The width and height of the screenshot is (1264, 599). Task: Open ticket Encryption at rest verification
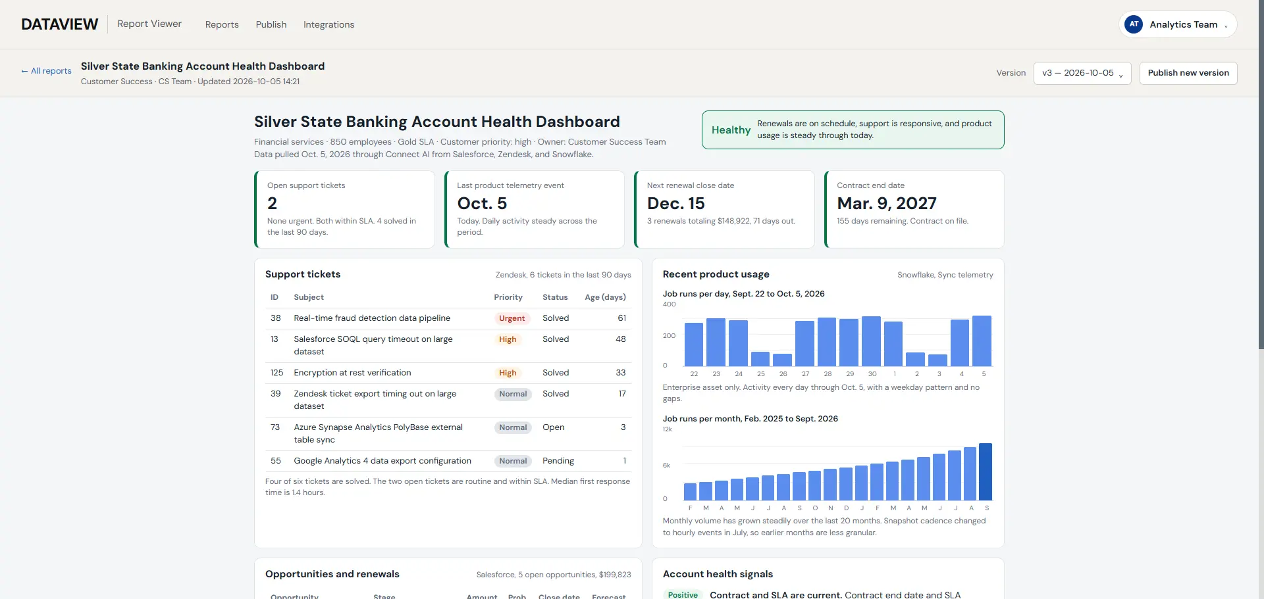click(352, 373)
